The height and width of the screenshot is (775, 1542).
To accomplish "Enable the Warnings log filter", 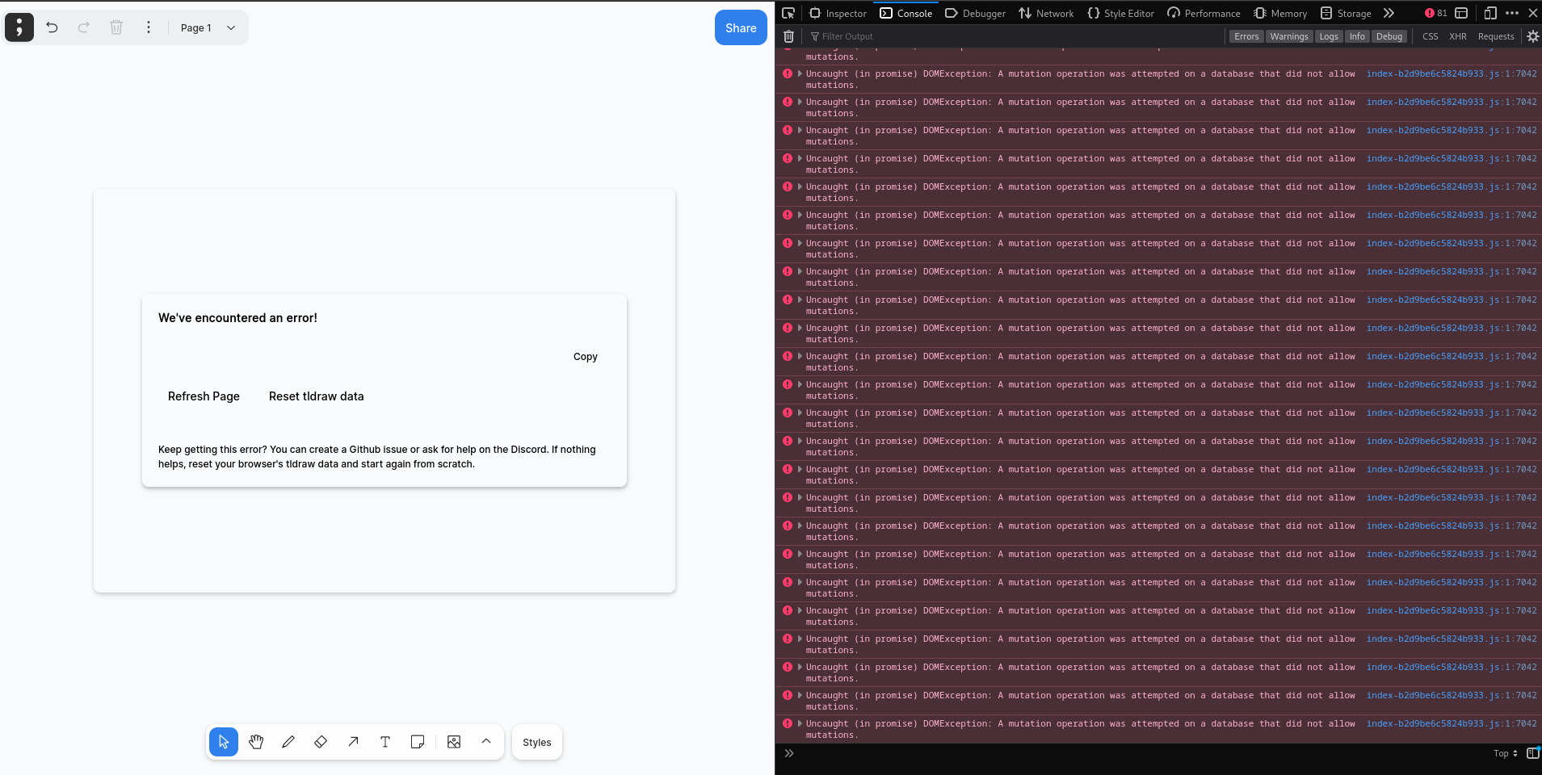I will coord(1288,36).
